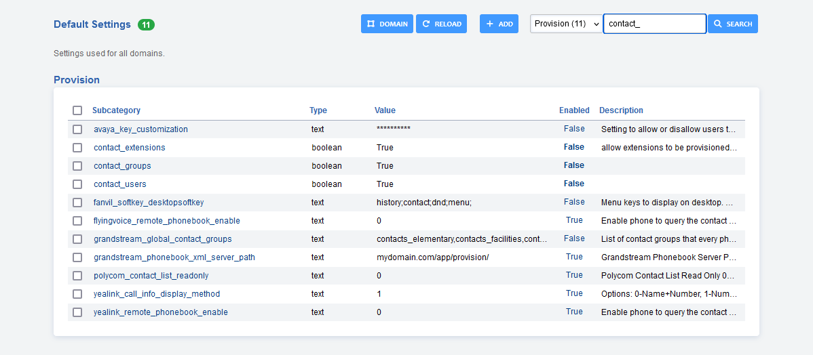Reload the default settings

click(441, 24)
